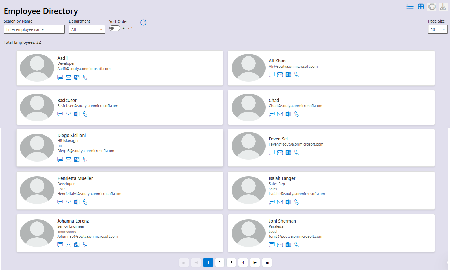Call Johanna Lorenz via the phone icon
The width and height of the screenshot is (451, 270).
pyautogui.click(x=85, y=244)
